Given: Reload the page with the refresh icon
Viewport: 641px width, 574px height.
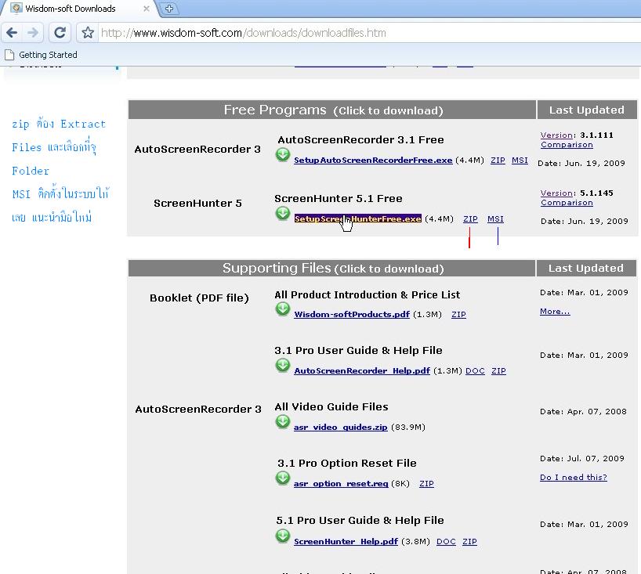Looking at the screenshot, I should [x=60, y=32].
